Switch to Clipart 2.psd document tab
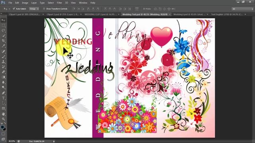This screenshot has width=255, height=143. click(x=63, y=14)
